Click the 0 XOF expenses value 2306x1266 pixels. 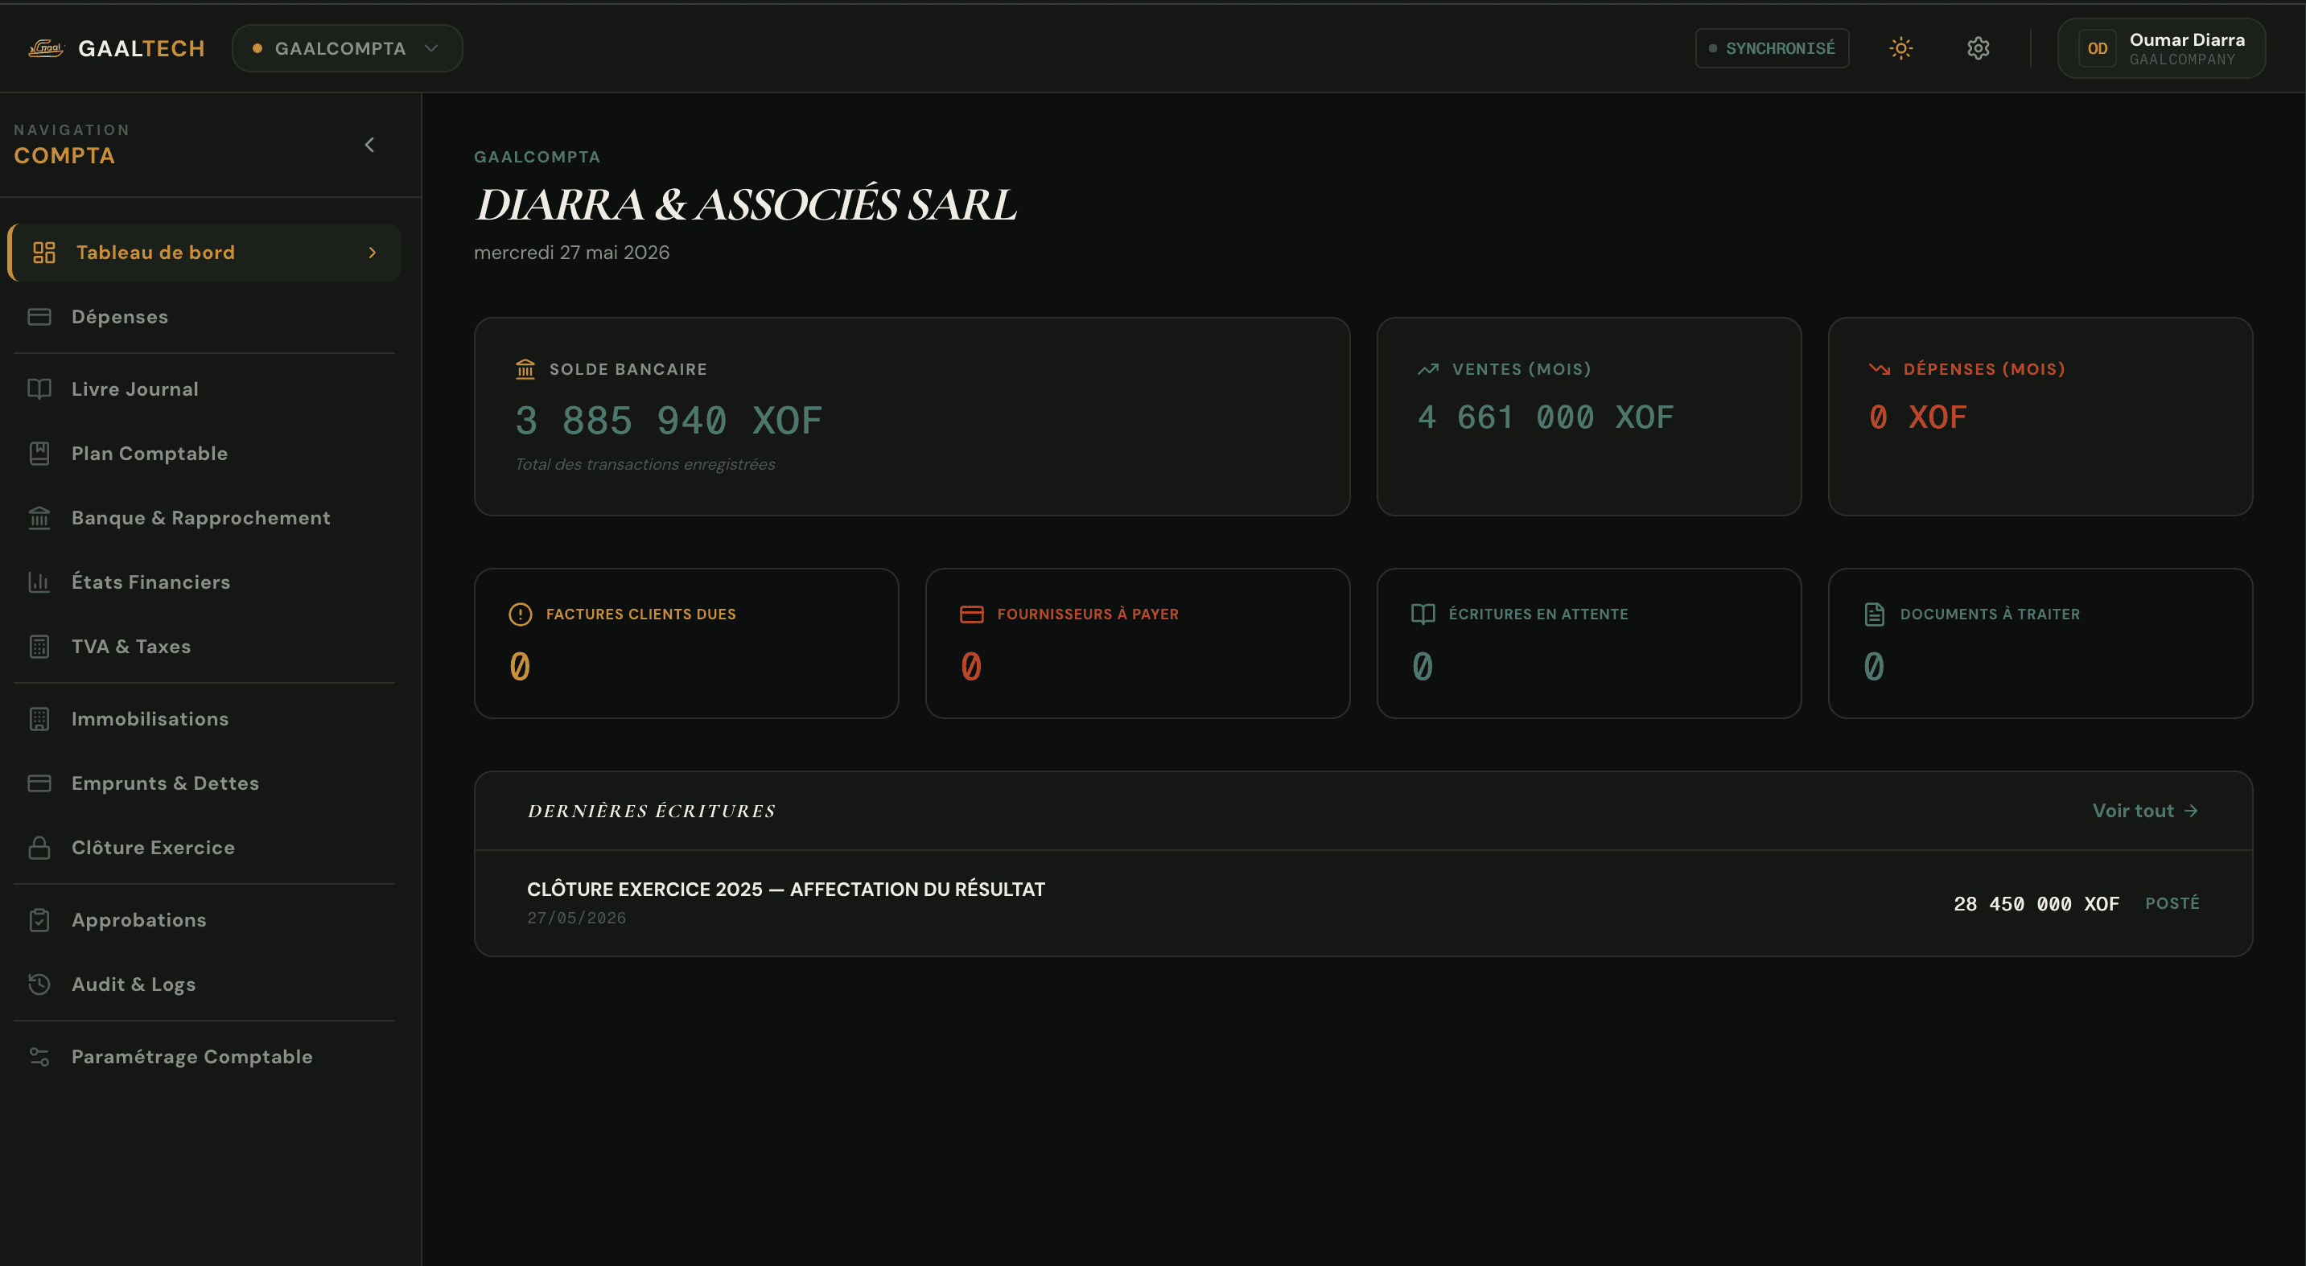1917,417
